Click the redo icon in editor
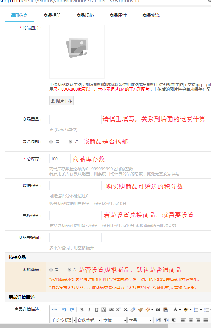 click(x=72, y=310)
